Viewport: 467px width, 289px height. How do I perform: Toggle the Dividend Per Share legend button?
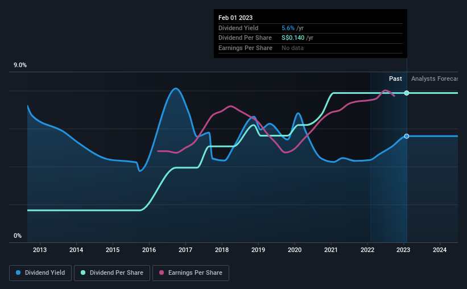coord(112,273)
